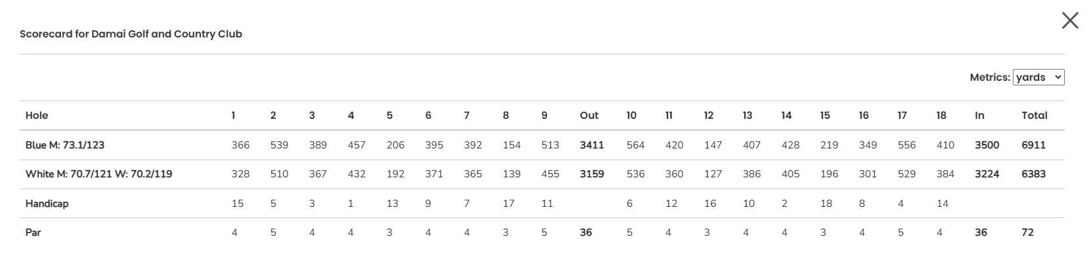Image resolution: width=1091 pixels, height=266 pixels.
Task: Click the Par row label
Action: tap(33, 233)
